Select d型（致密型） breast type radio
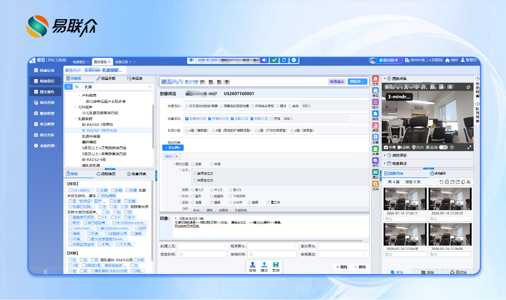 click(292, 131)
